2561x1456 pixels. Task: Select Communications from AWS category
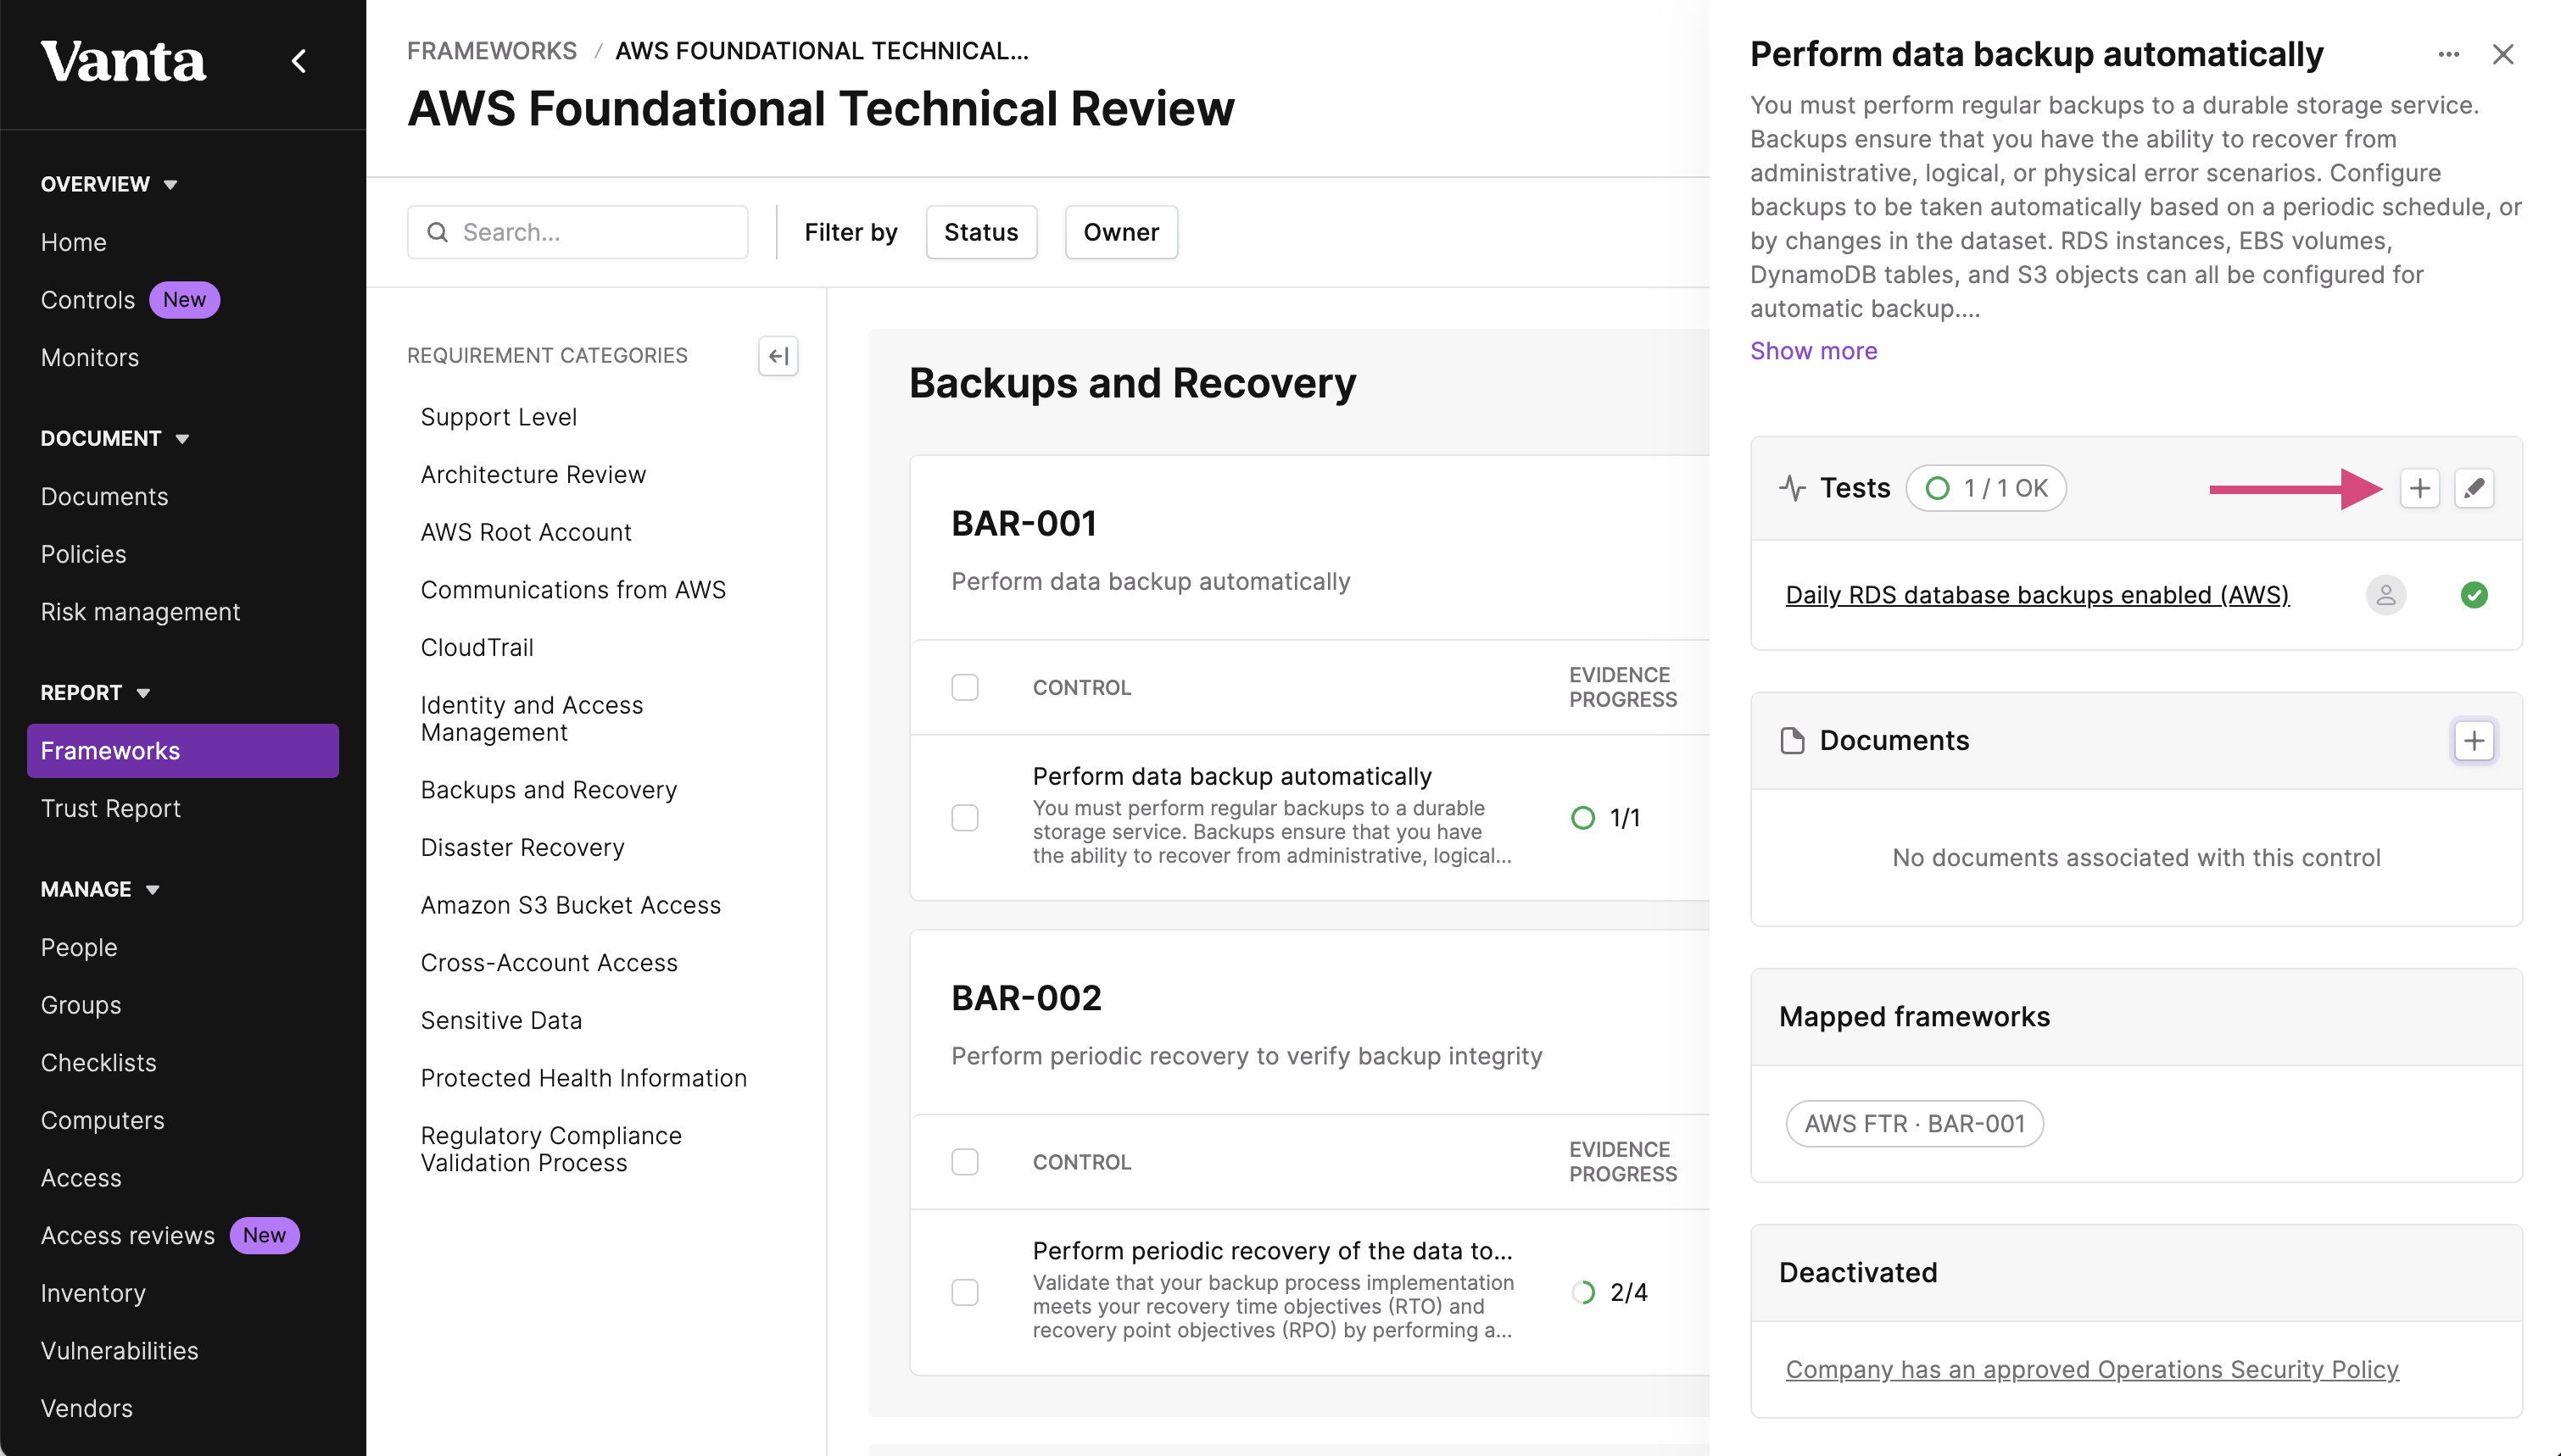pyautogui.click(x=573, y=590)
